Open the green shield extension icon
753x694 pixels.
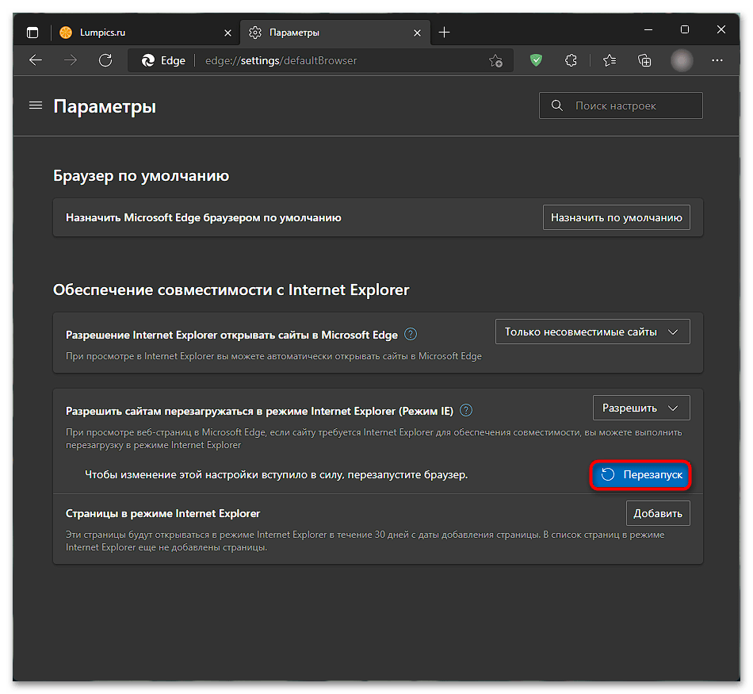[x=536, y=60]
